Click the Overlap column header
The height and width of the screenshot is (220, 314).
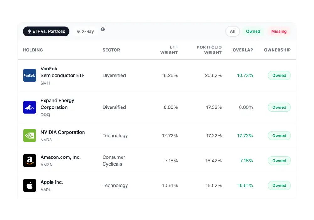click(x=243, y=50)
